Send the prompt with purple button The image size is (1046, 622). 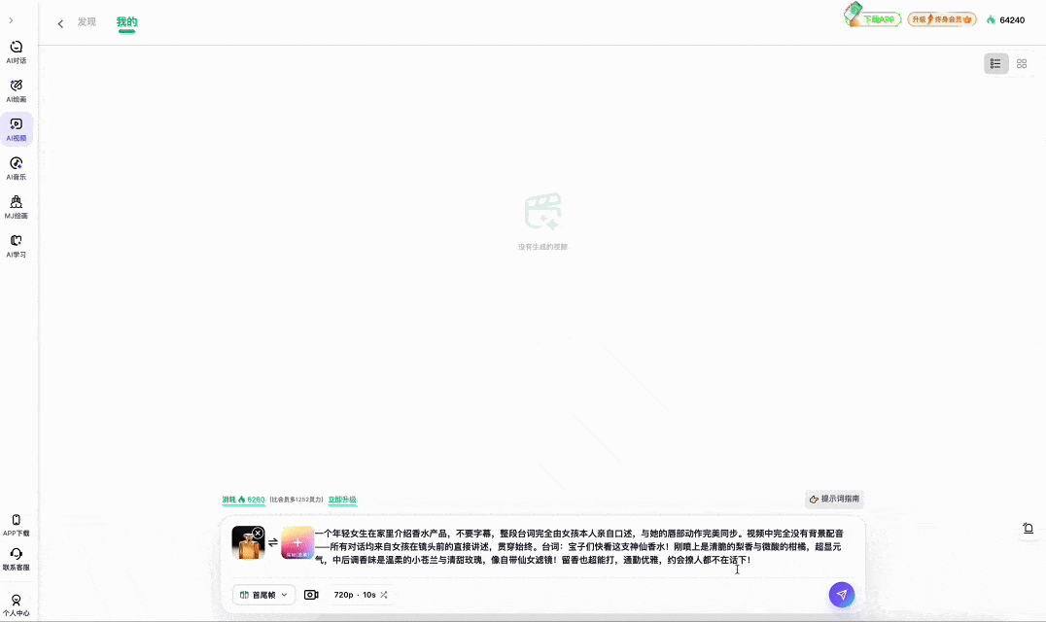842,595
